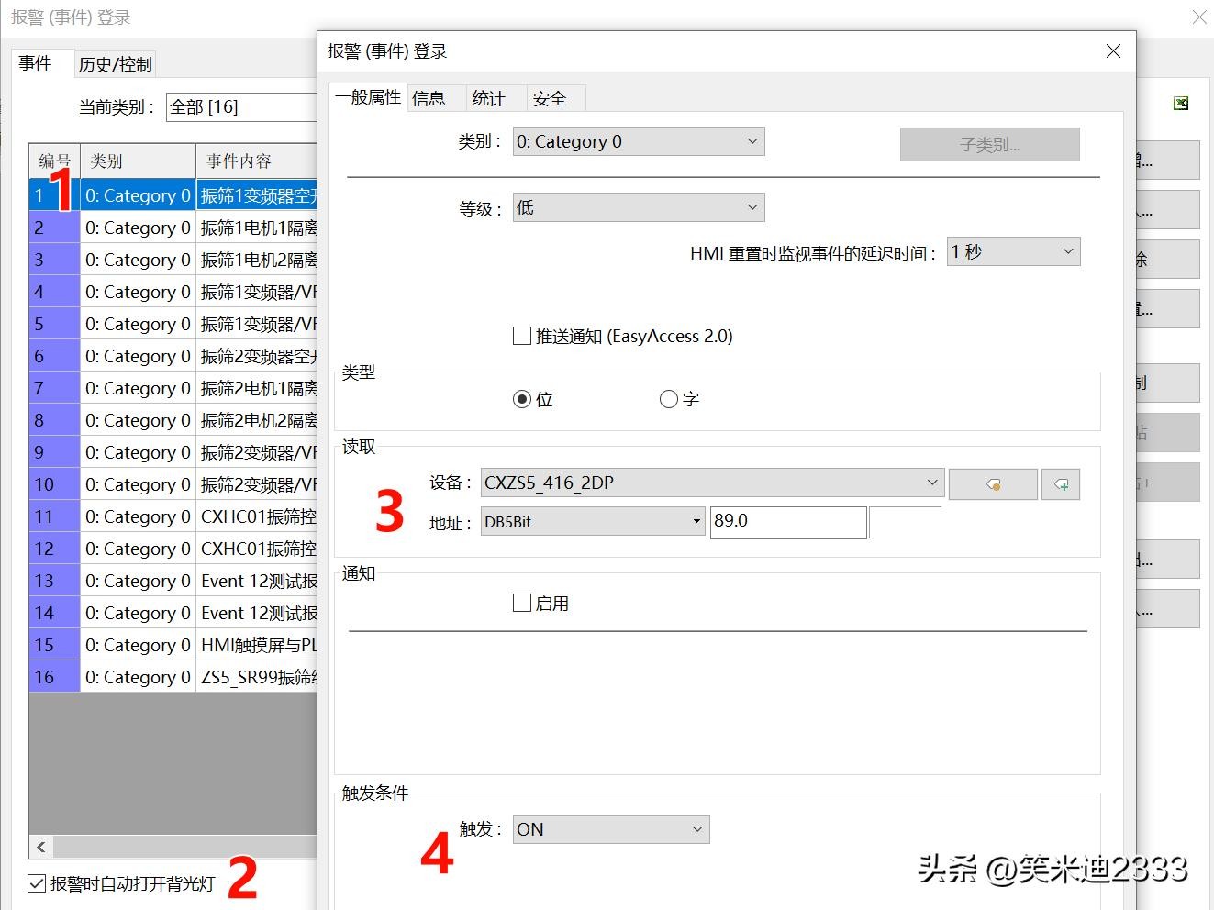Expand the 等级 level dropdown
Viewport: 1214px width, 910px height.
coord(638,207)
